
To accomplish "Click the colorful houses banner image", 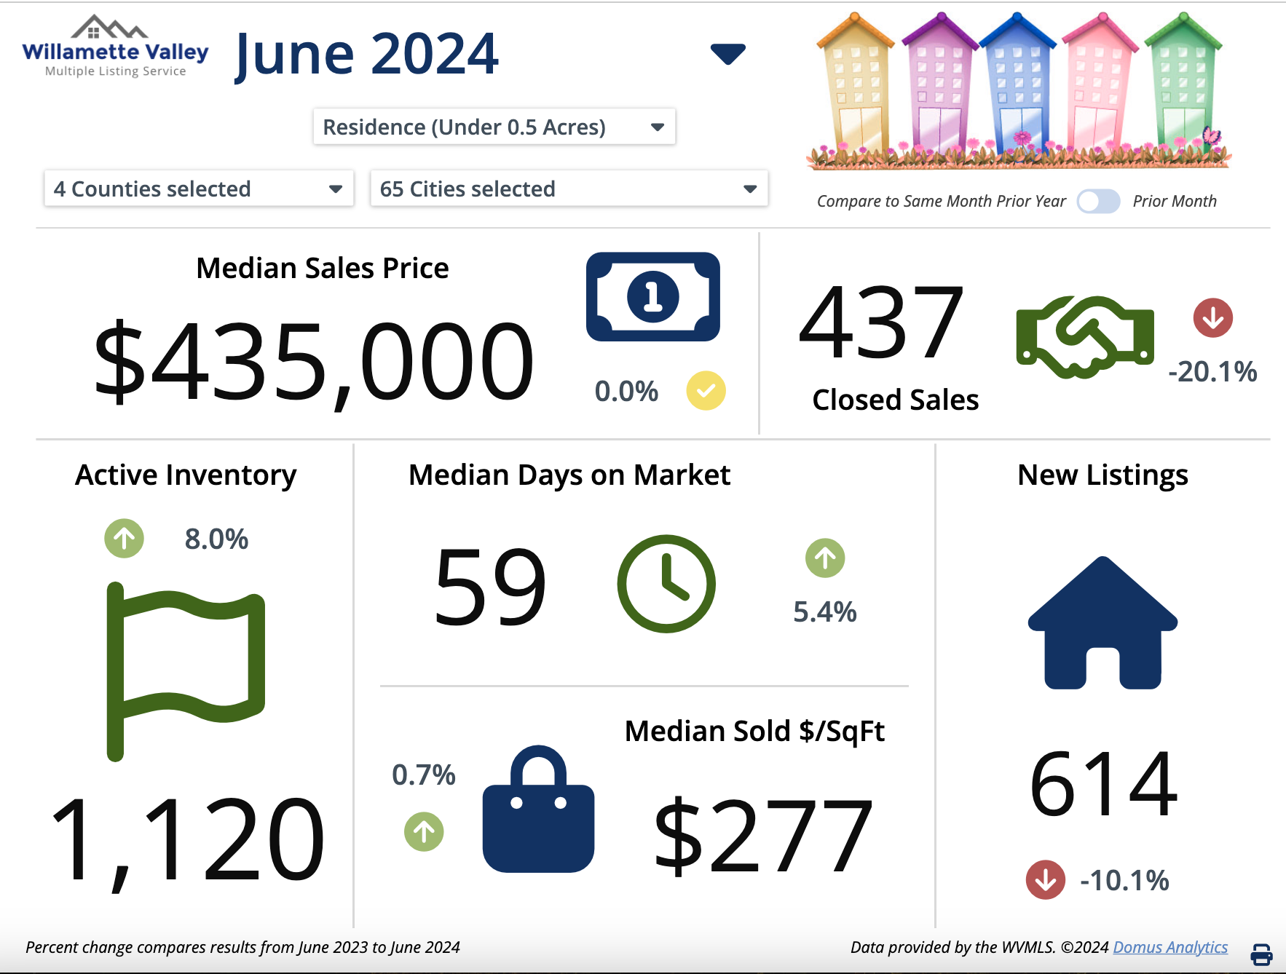I will point(1019,91).
